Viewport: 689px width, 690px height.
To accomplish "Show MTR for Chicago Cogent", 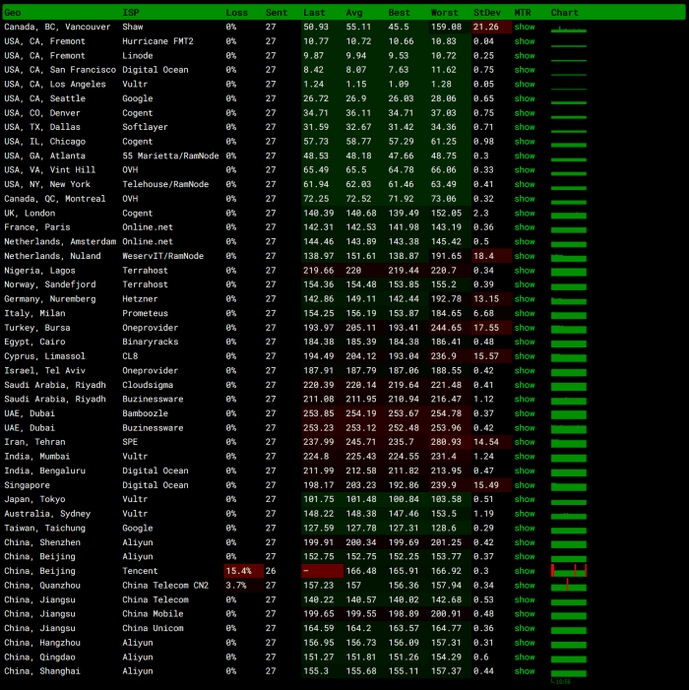I will [x=525, y=142].
